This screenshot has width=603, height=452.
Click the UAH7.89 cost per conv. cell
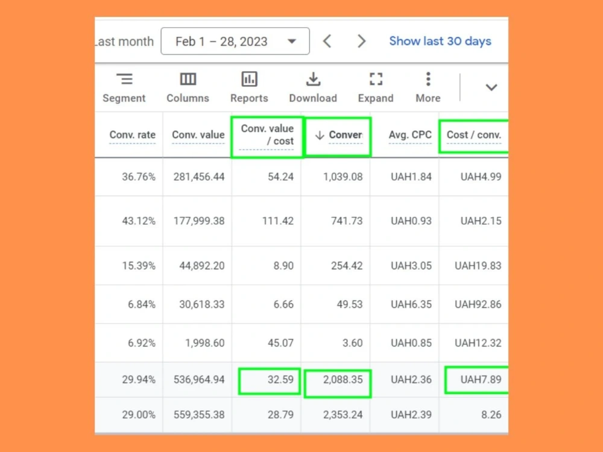click(481, 380)
